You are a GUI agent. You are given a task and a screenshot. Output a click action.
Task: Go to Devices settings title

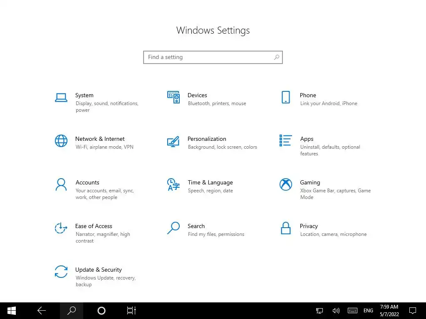(x=197, y=95)
